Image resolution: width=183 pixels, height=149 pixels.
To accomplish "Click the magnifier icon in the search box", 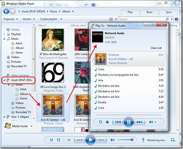I will click(x=167, y=19).
